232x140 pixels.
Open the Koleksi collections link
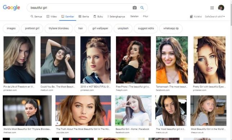[x=196, y=17]
